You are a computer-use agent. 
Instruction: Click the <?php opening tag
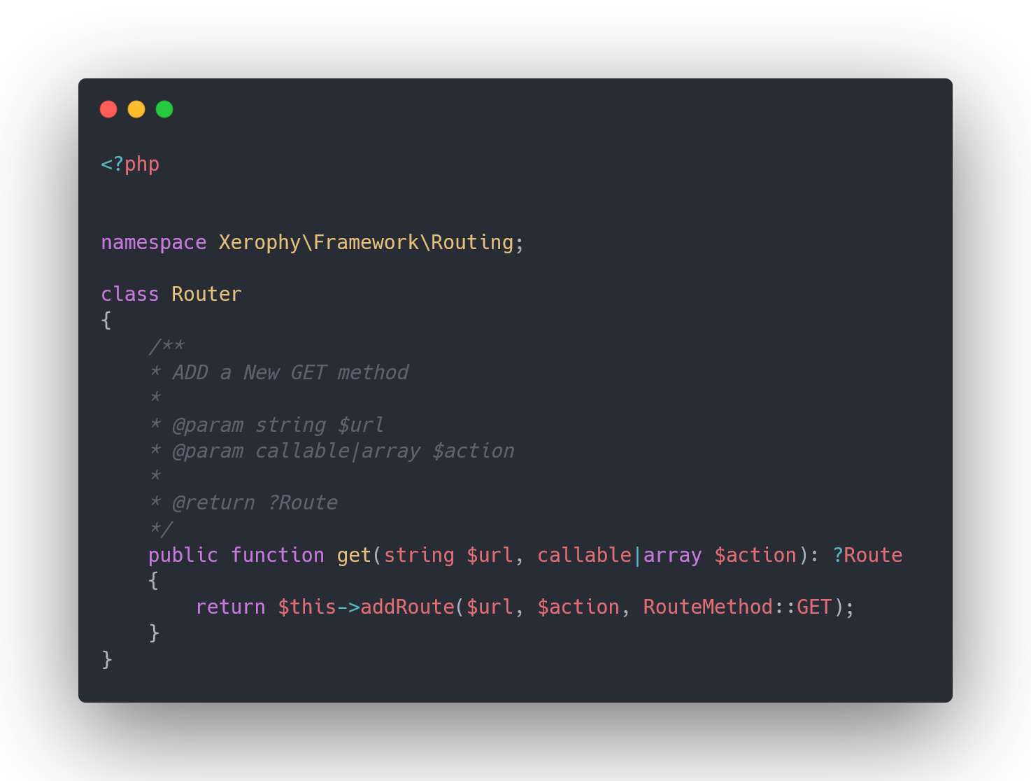(130, 164)
